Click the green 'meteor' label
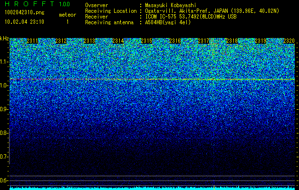299x190 pixels. pos(68,15)
